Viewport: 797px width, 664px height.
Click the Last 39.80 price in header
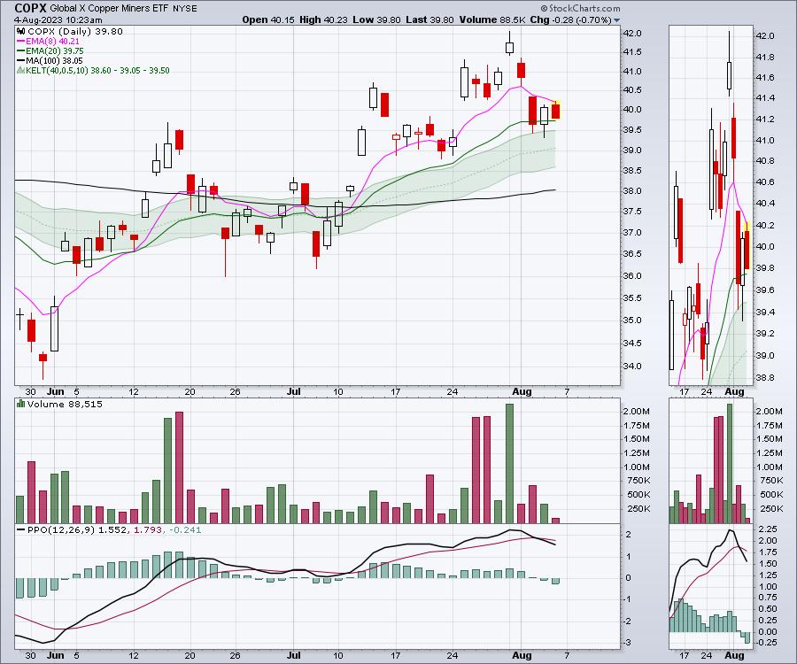pos(420,19)
